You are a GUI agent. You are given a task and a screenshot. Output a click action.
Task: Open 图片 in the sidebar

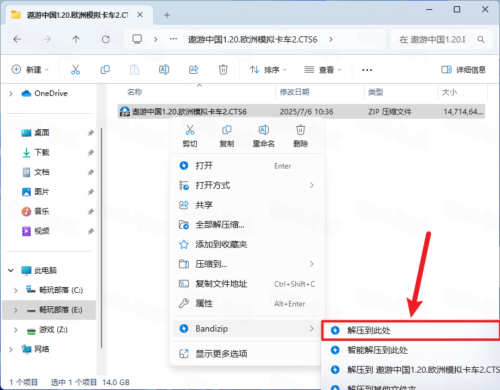(x=42, y=192)
